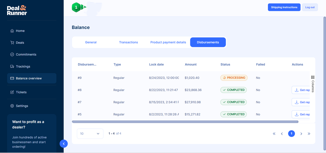Image resolution: width=326 pixels, height=153 pixels.
Task: Click the Commitments checkmark circle icon
Action: tap(12, 54)
